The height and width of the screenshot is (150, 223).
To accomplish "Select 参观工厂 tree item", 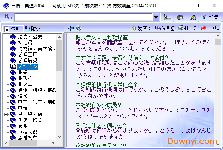I will [28, 54].
